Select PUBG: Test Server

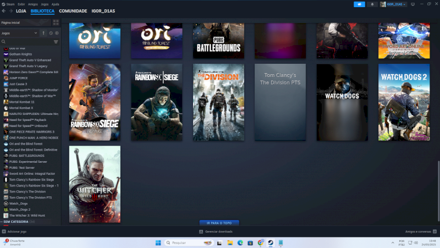31,168
